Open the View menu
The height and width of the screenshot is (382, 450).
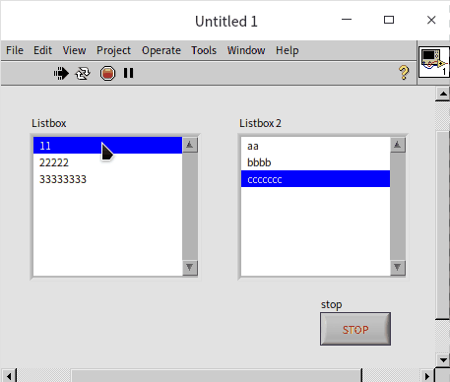75,50
